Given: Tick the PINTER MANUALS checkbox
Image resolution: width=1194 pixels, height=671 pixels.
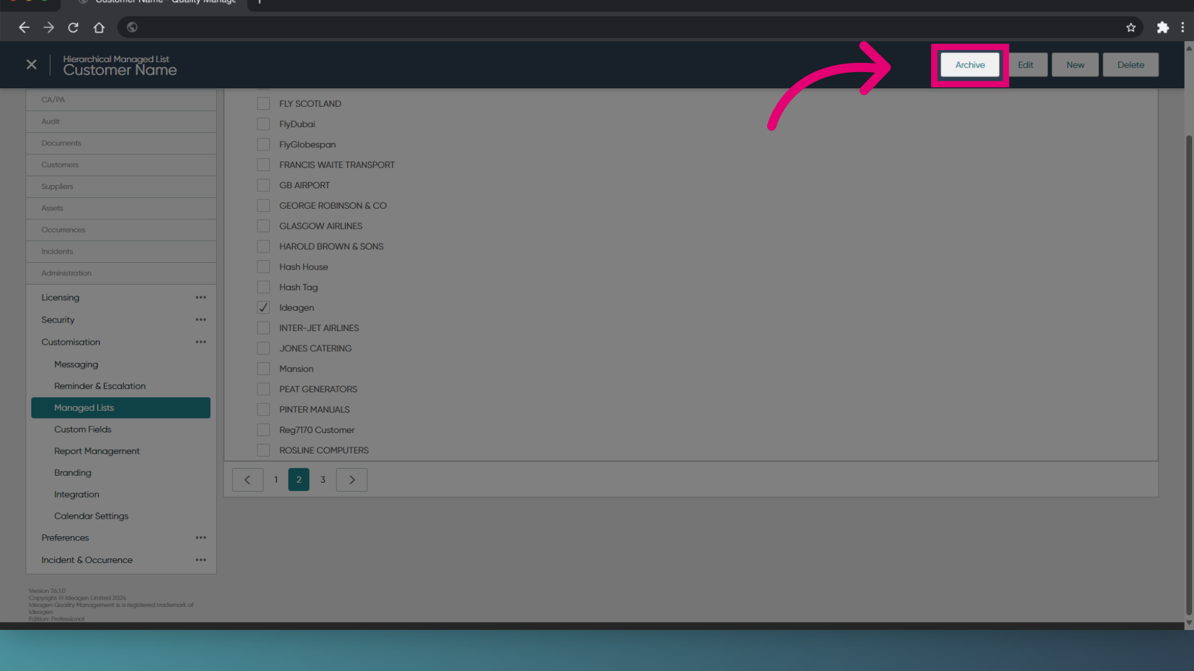Looking at the screenshot, I should (x=264, y=409).
